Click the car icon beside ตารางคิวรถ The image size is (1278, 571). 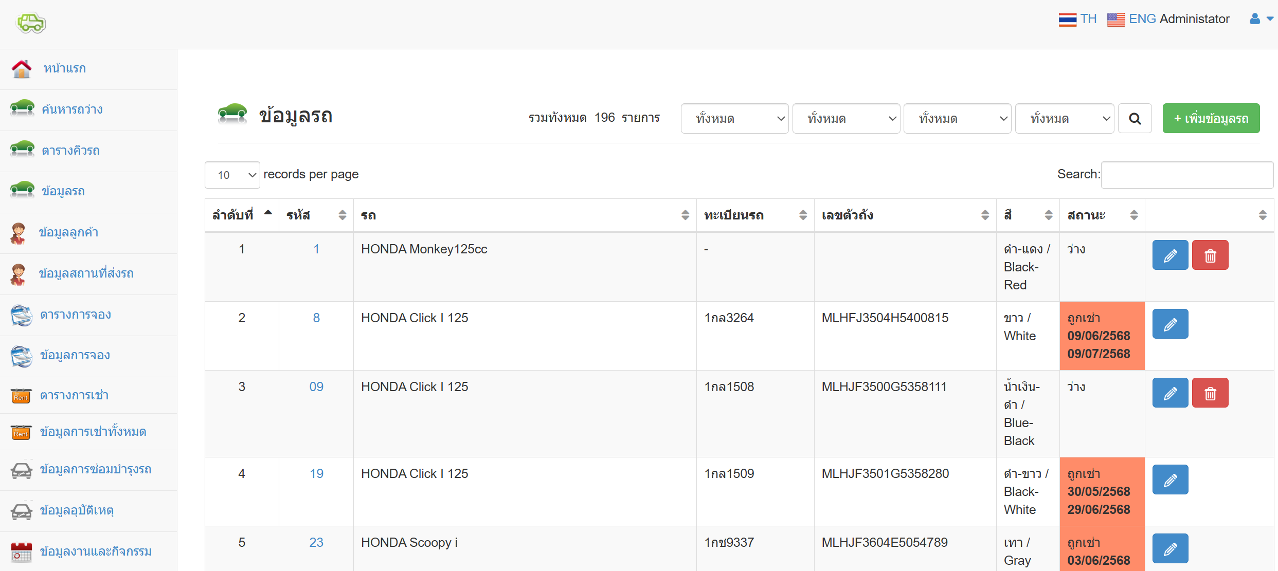(x=22, y=149)
